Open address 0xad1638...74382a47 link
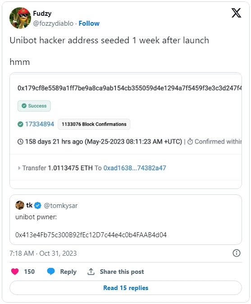 pyautogui.click(x=135, y=168)
